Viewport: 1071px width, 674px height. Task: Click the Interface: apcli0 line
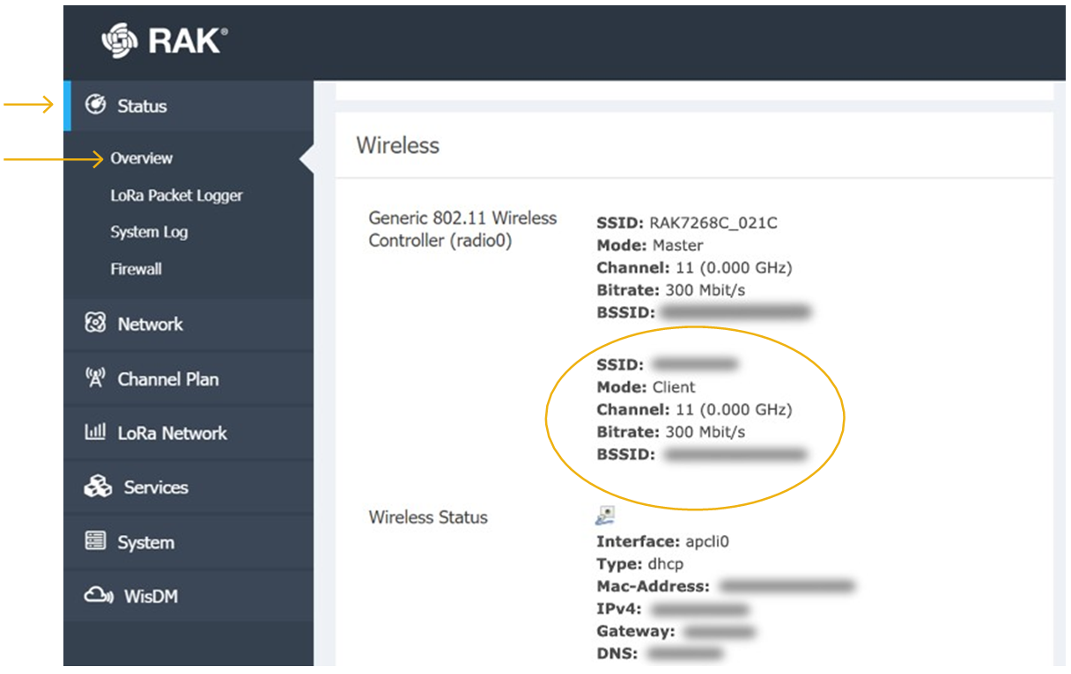pos(662,542)
